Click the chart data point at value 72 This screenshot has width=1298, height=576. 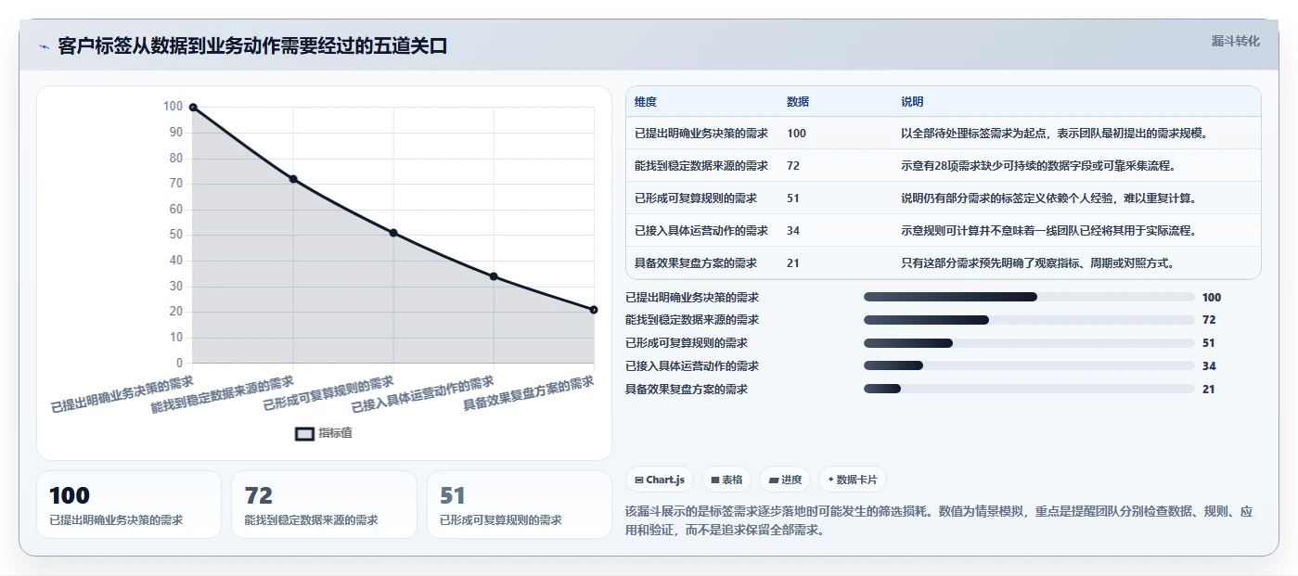(293, 179)
